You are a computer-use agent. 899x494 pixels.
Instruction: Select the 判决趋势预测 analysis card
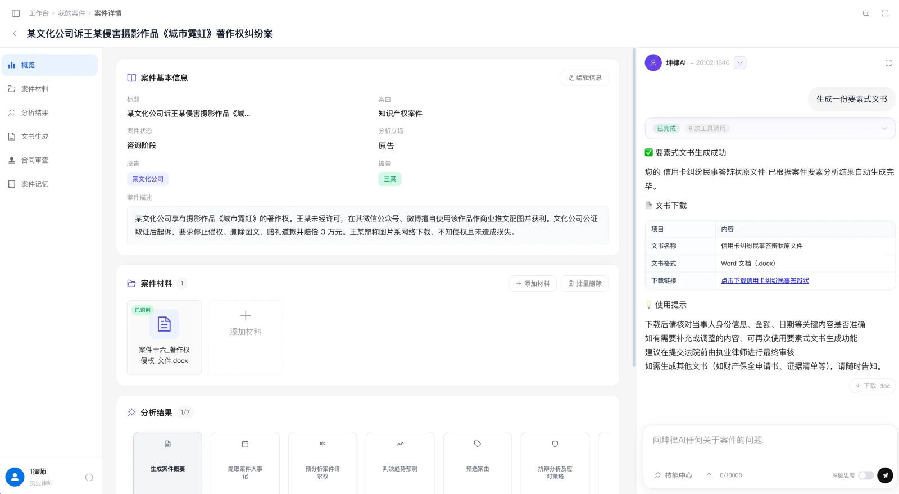click(400, 463)
